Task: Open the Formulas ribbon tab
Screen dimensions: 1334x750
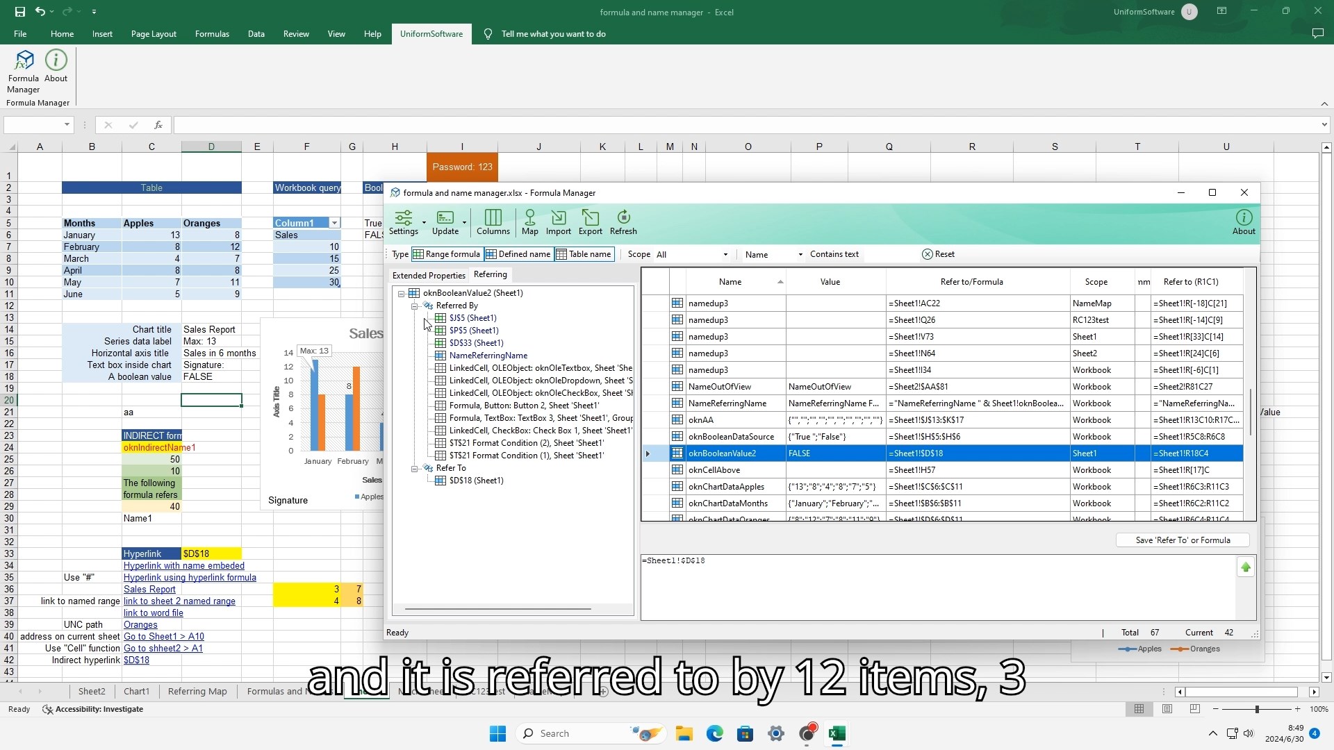Action: click(212, 33)
